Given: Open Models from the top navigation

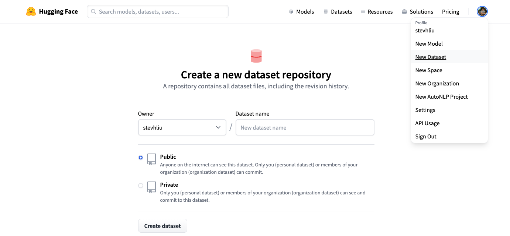Looking at the screenshot, I should coord(301,12).
